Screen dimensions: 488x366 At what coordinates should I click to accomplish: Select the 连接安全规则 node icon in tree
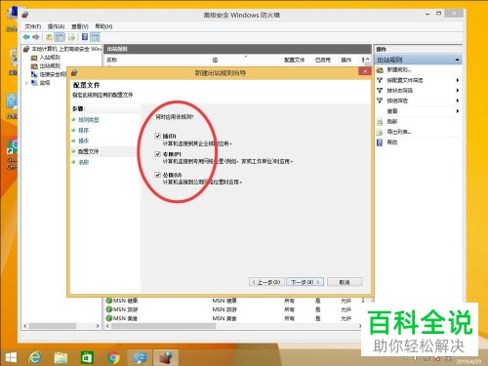point(34,74)
